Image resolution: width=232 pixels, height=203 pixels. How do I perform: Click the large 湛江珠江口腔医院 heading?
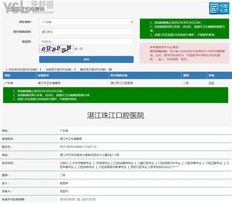[x=116, y=116]
